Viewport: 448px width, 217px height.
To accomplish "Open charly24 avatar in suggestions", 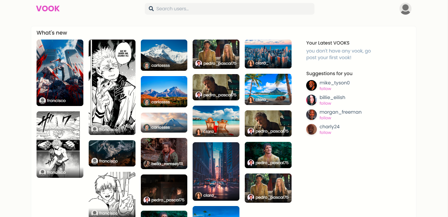I will tap(312, 129).
